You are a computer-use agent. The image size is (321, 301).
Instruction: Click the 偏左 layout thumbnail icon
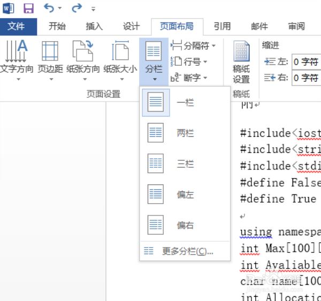click(x=156, y=194)
